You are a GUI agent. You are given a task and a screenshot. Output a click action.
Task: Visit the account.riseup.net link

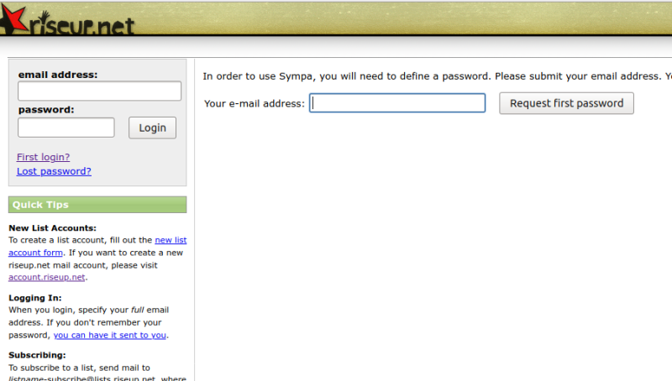click(x=46, y=277)
